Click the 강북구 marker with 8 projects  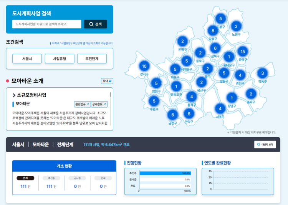213,30
